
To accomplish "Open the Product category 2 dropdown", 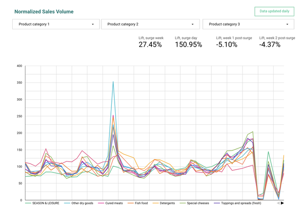I will tap(151, 24).
